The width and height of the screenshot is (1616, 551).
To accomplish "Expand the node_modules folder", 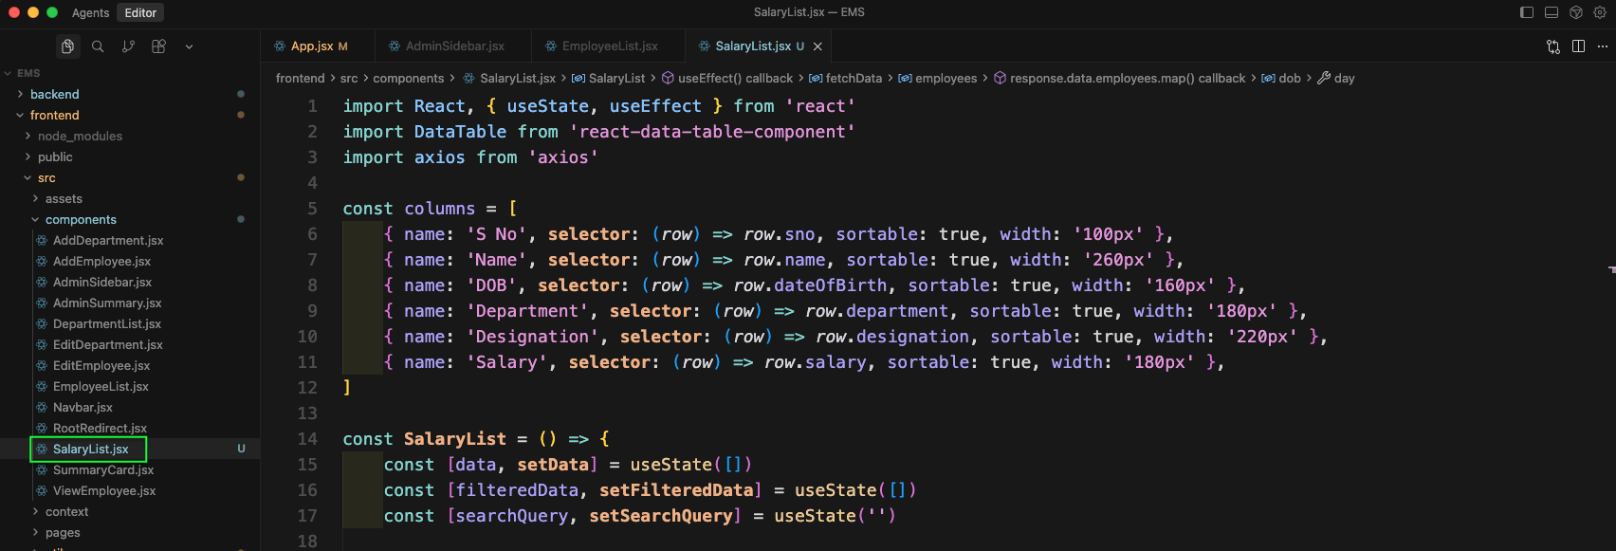I will coord(80,136).
